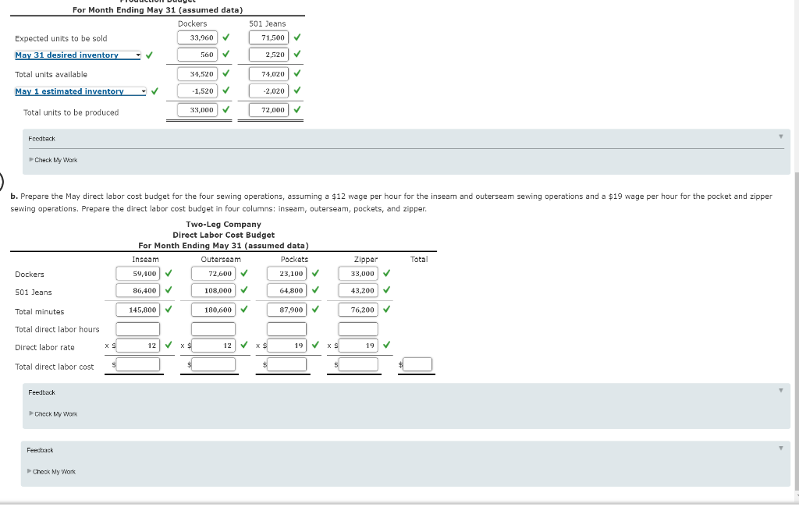The image size is (799, 514).
Task: Click checkmark next to Inseam $12 labor rate
Action: pos(168,344)
